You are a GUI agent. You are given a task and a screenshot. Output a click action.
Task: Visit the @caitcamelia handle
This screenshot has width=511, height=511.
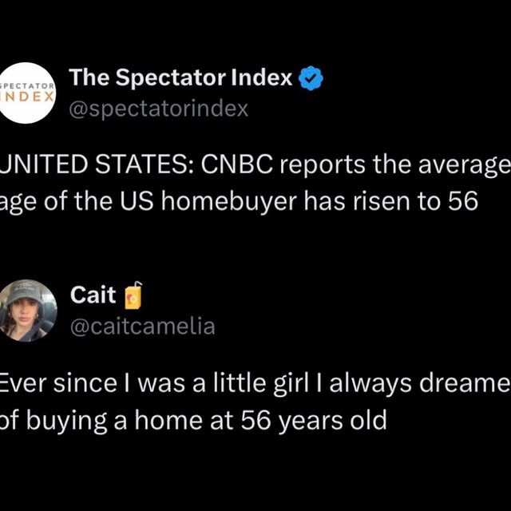pos(142,327)
